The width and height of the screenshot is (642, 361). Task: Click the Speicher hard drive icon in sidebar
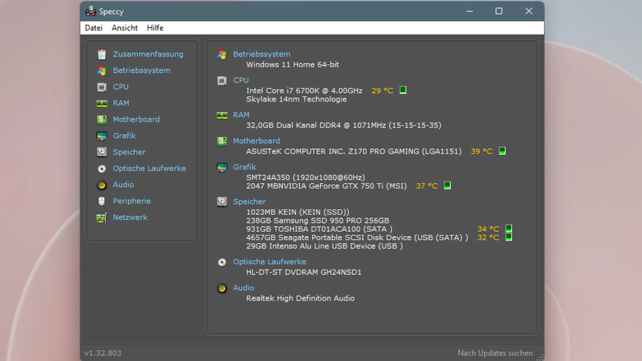tap(102, 152)
